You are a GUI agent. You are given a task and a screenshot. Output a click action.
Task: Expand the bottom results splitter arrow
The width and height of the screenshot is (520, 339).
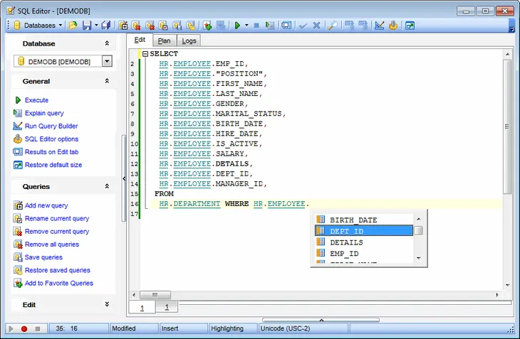tap(321, 320)
